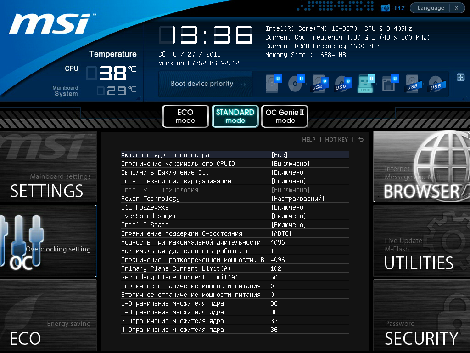Change Выполнить Выключение Bit value
The width and height of the screenshot is (470, 353).
click(288, 172)
